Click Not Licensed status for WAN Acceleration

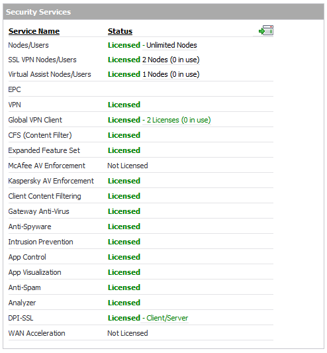pyautogui.click(x=128, y=333)
